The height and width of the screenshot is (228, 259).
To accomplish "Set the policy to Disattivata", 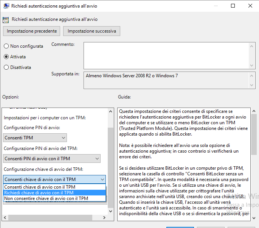I will [x=6, y=67].
